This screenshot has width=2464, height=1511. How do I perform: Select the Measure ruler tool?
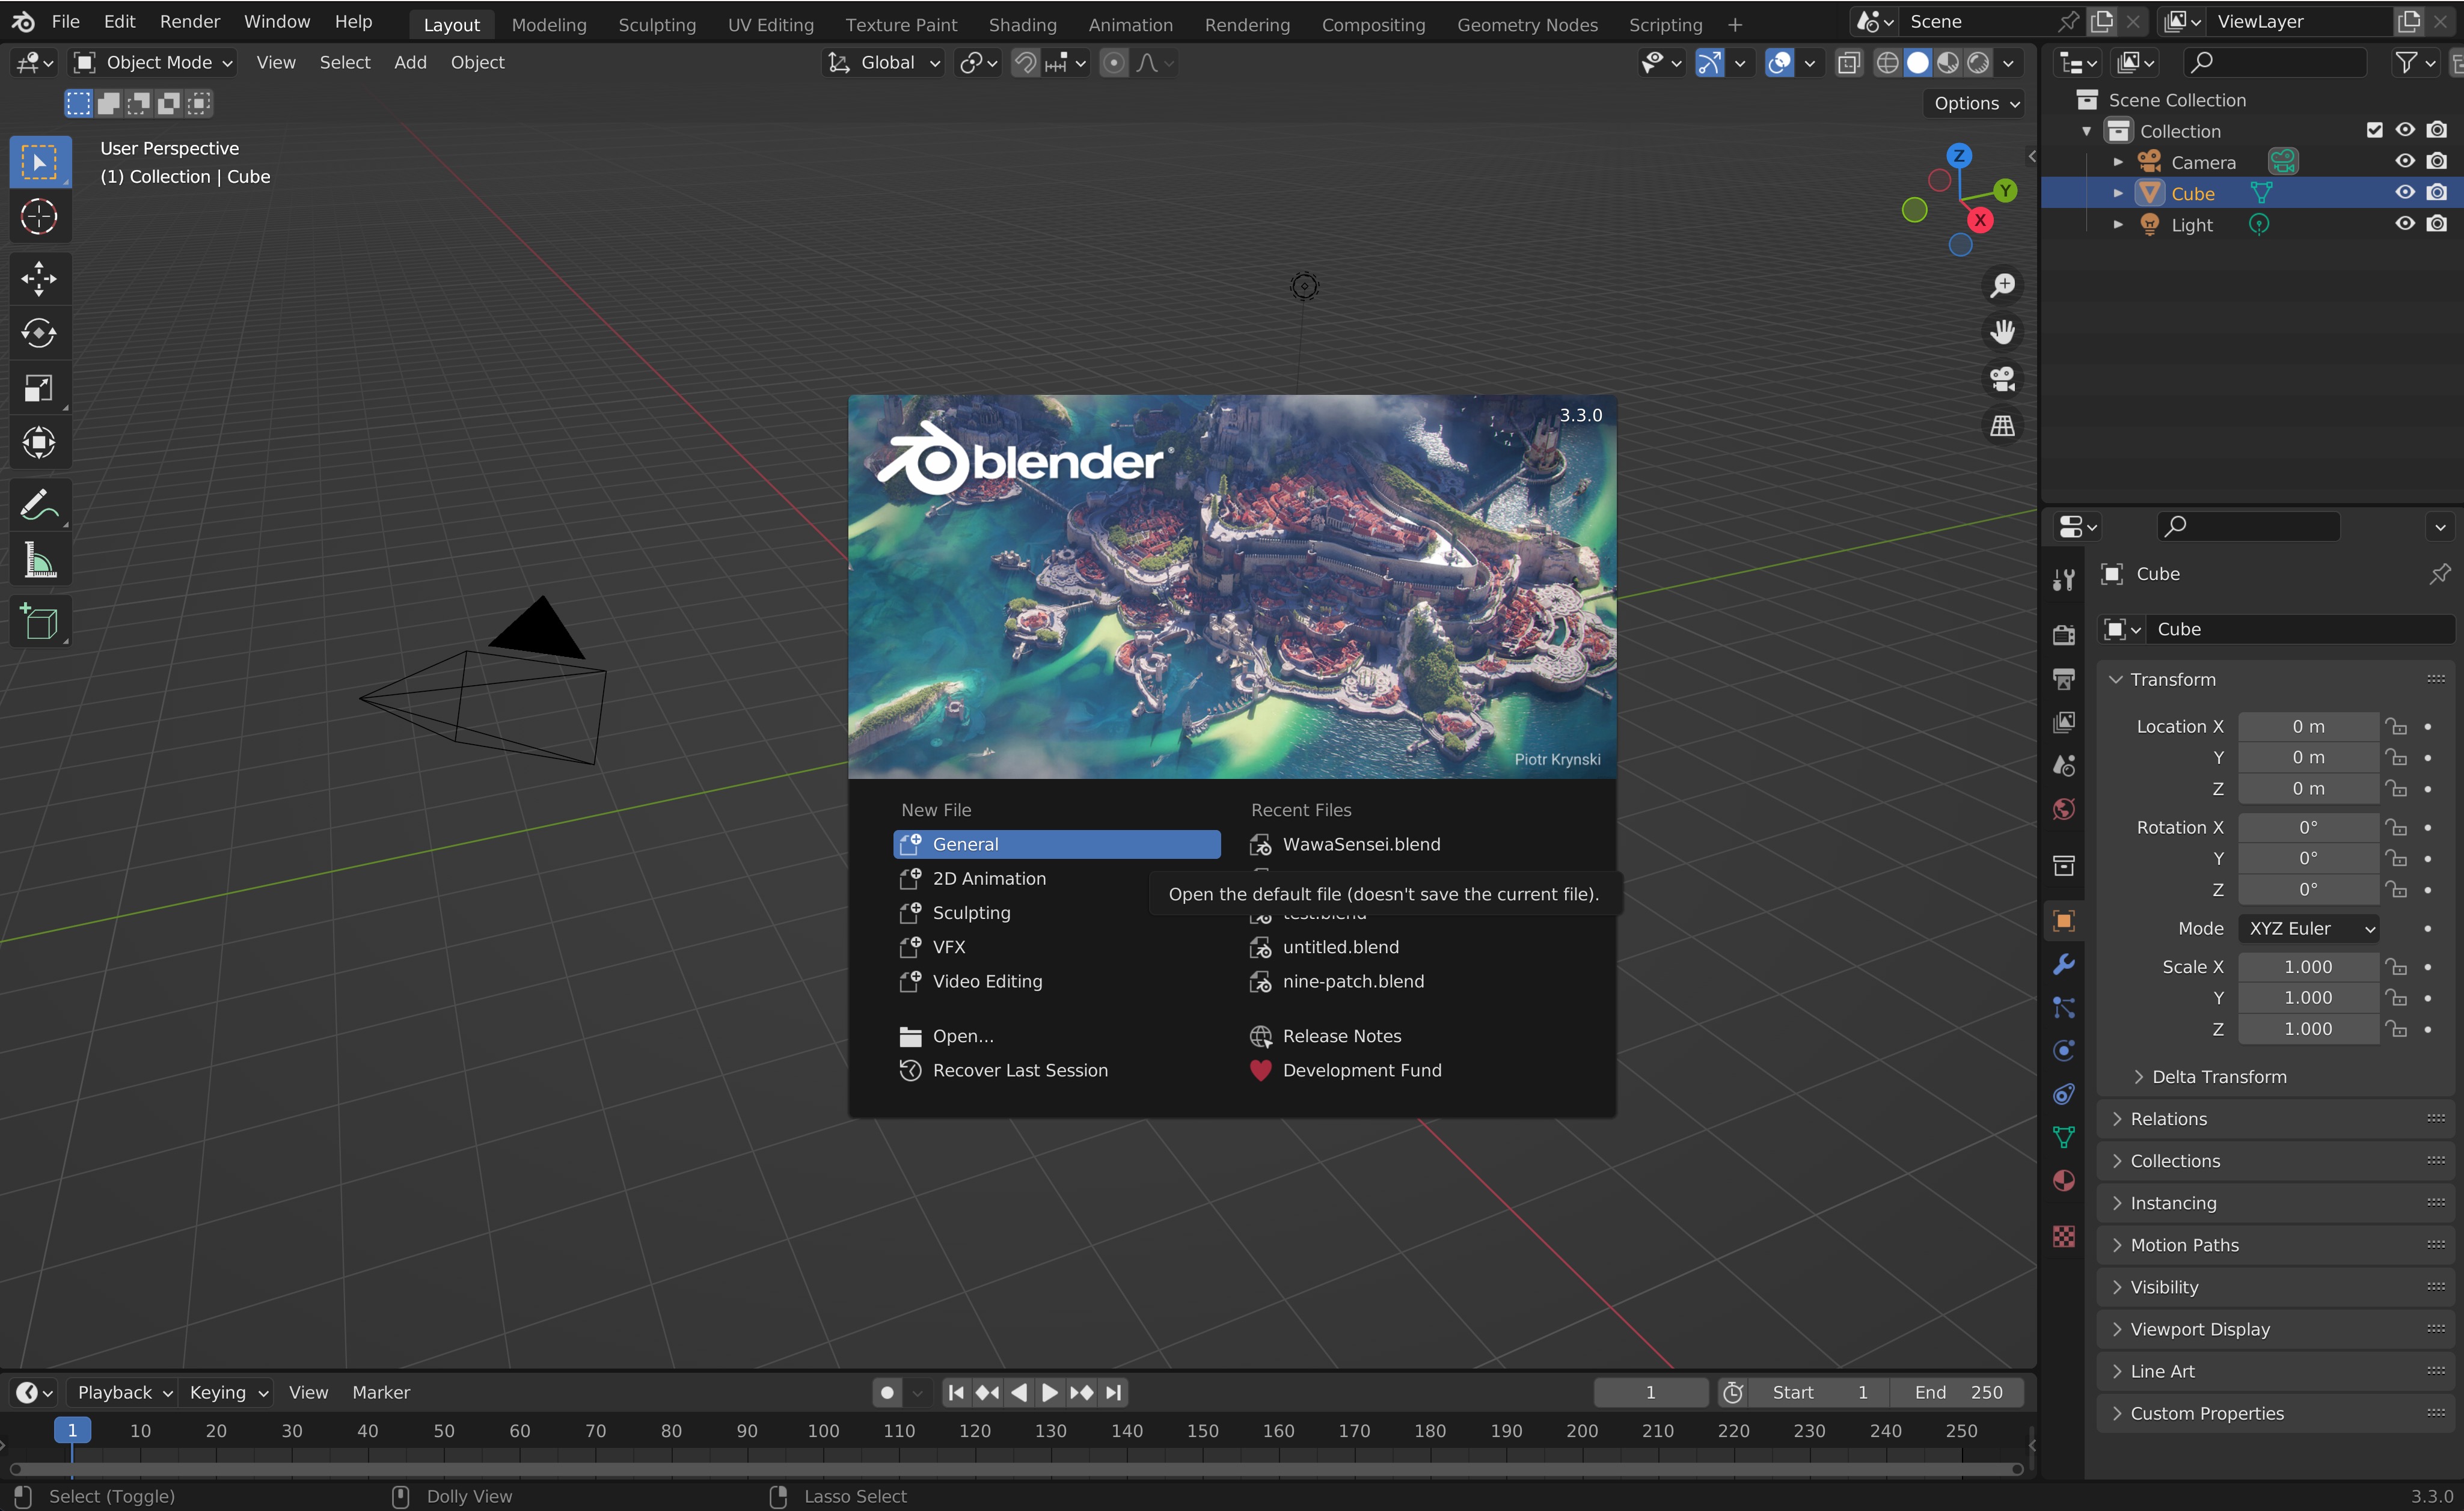coord(39,561)
